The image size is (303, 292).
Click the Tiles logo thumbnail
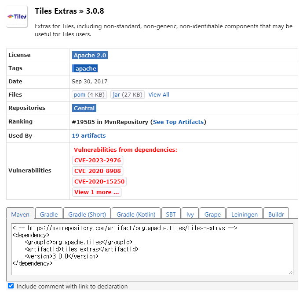[x=17, y=17]
